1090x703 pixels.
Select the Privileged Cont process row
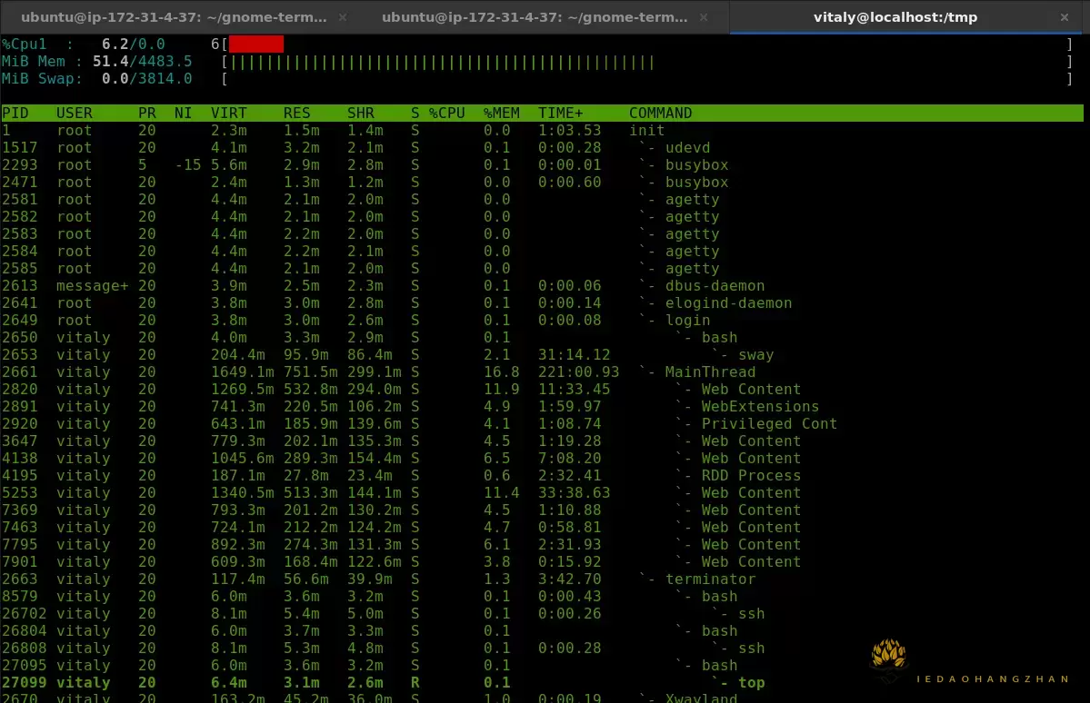[542, 424]
